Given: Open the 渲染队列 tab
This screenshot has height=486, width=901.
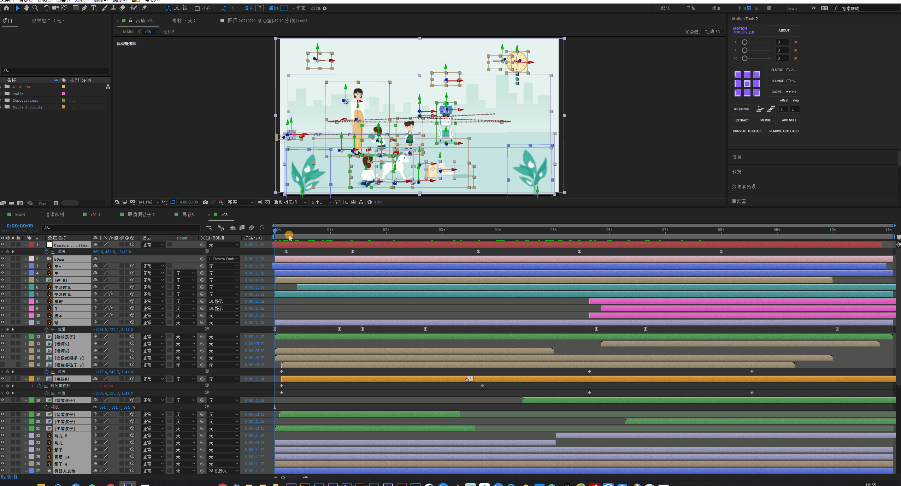Looking at the screenshot, I should 54,214.
